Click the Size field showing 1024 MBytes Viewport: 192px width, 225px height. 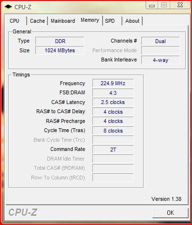(59, 50)
